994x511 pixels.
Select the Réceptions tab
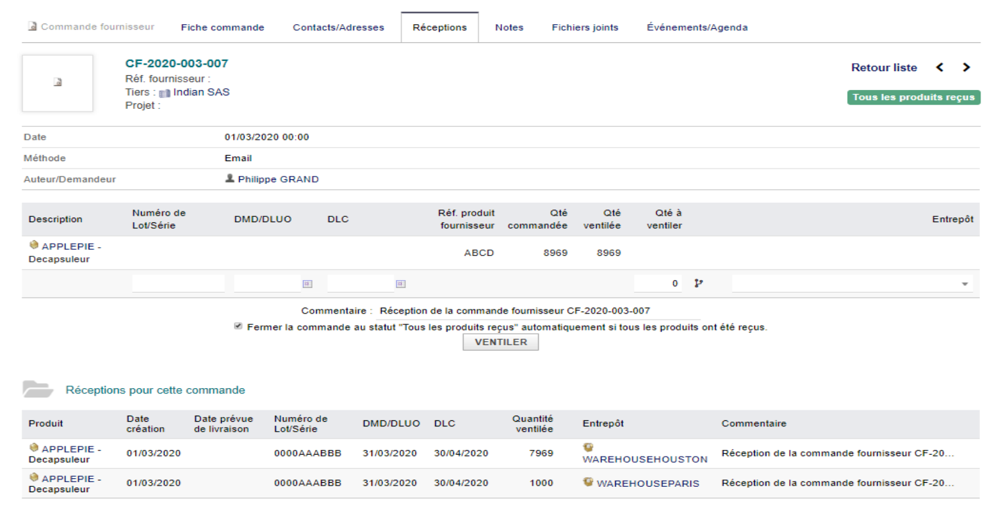pos(440,28)
